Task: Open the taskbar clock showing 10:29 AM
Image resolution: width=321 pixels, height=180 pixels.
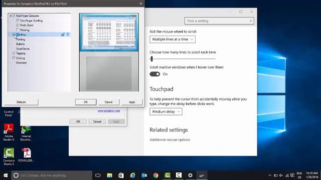Action: 312,175
